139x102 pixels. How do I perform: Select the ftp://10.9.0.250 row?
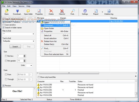click(x=86, y=85)
